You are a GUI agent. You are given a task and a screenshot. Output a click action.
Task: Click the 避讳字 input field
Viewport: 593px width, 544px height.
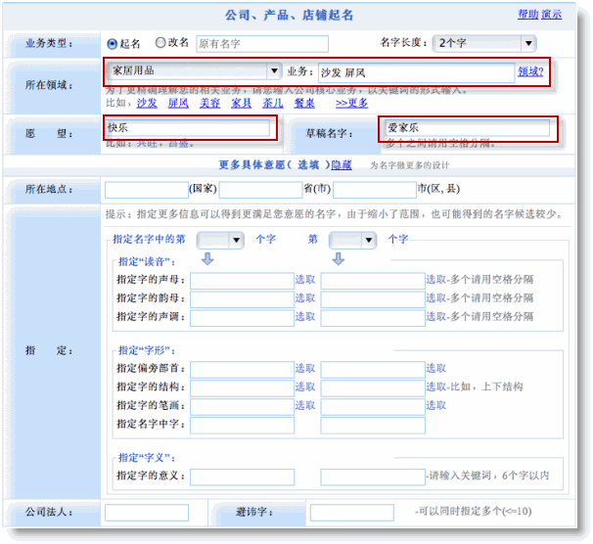pyautogui.click(x=351, y=513)
